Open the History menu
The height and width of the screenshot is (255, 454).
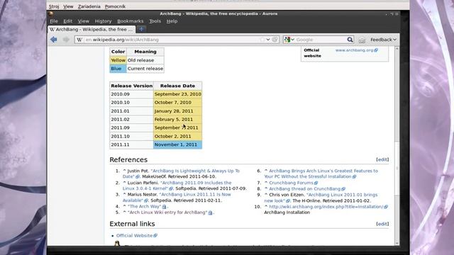click(x=103, y=21)
